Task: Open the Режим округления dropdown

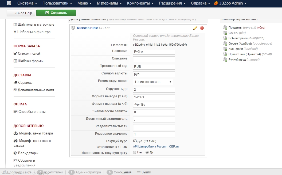Action: tap(153, 82)
